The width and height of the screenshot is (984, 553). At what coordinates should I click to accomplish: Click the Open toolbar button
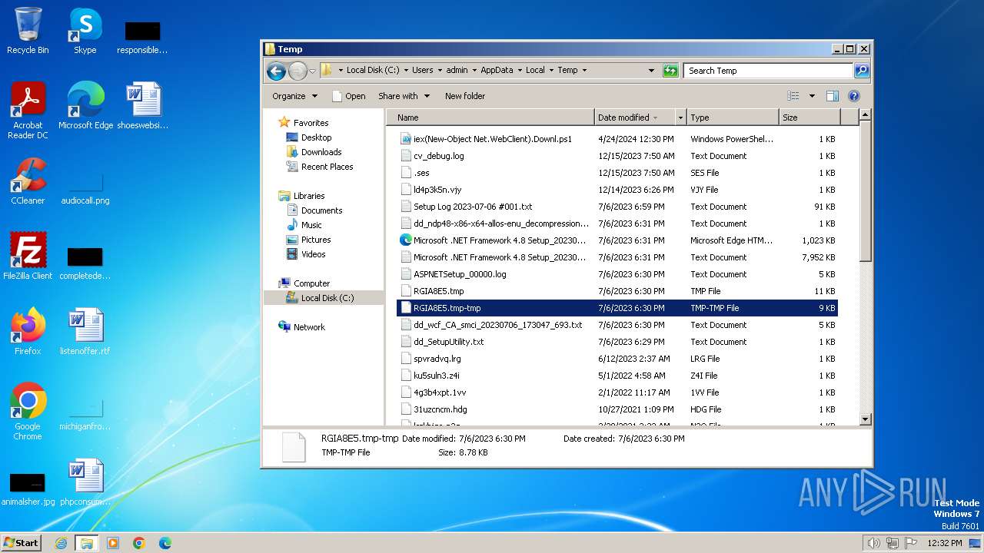point(349,96)
